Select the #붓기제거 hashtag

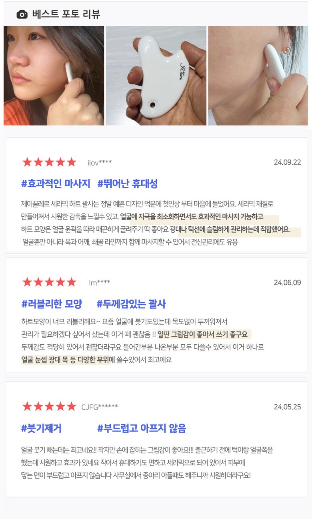(x=41, y=429)
